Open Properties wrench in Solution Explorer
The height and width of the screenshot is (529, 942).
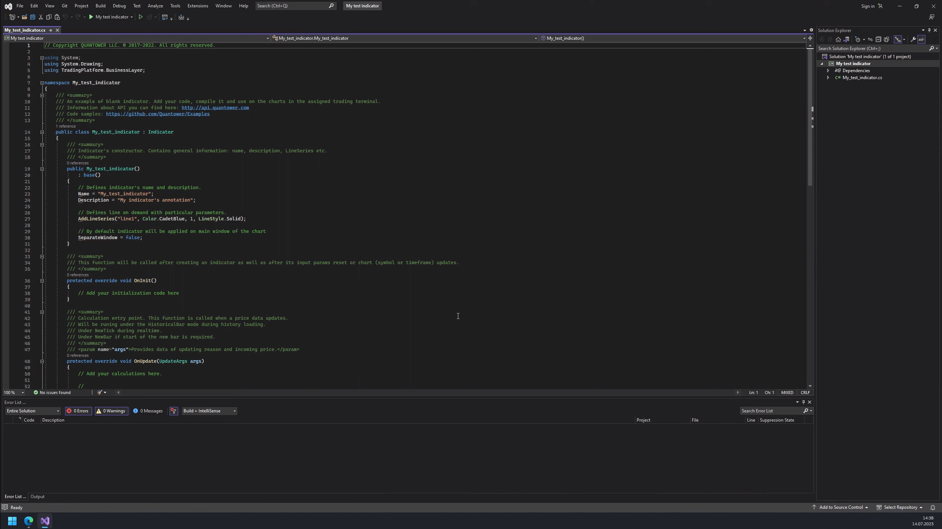pos(913,39)
